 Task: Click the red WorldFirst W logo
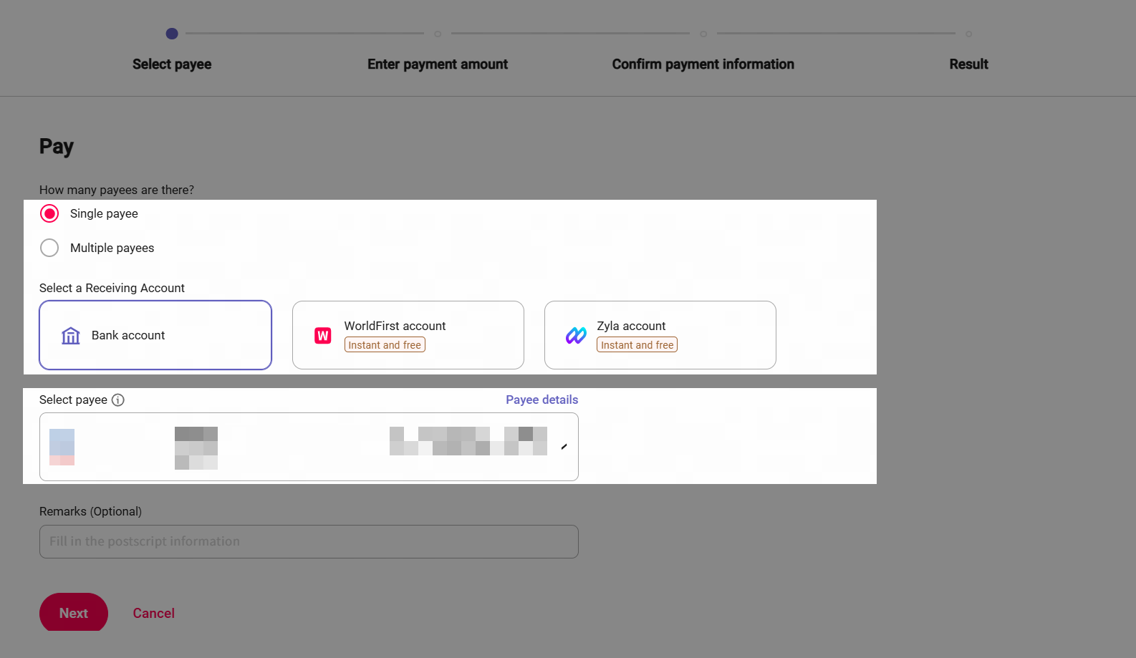coord(323,335)
